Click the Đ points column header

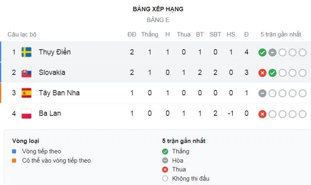click(246, 34)
